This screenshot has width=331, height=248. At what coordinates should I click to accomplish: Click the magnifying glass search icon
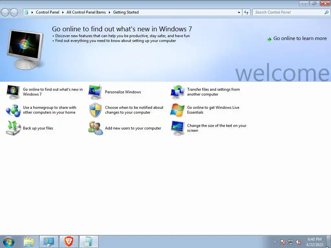[x=326, y=13]
